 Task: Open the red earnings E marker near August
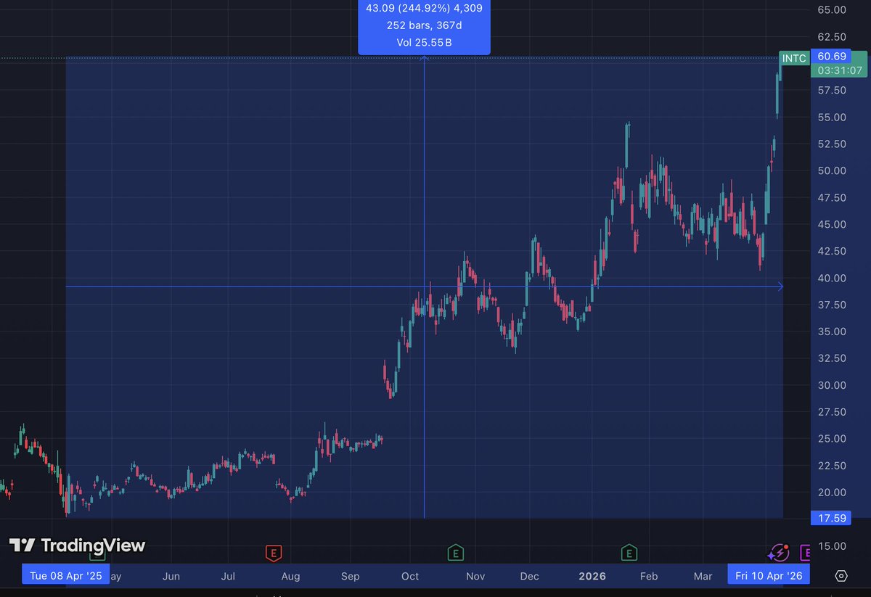tap(274, 553)
